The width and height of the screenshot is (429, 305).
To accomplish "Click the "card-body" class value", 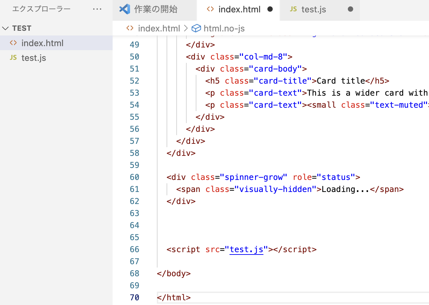I will click(x=275, y=69).
